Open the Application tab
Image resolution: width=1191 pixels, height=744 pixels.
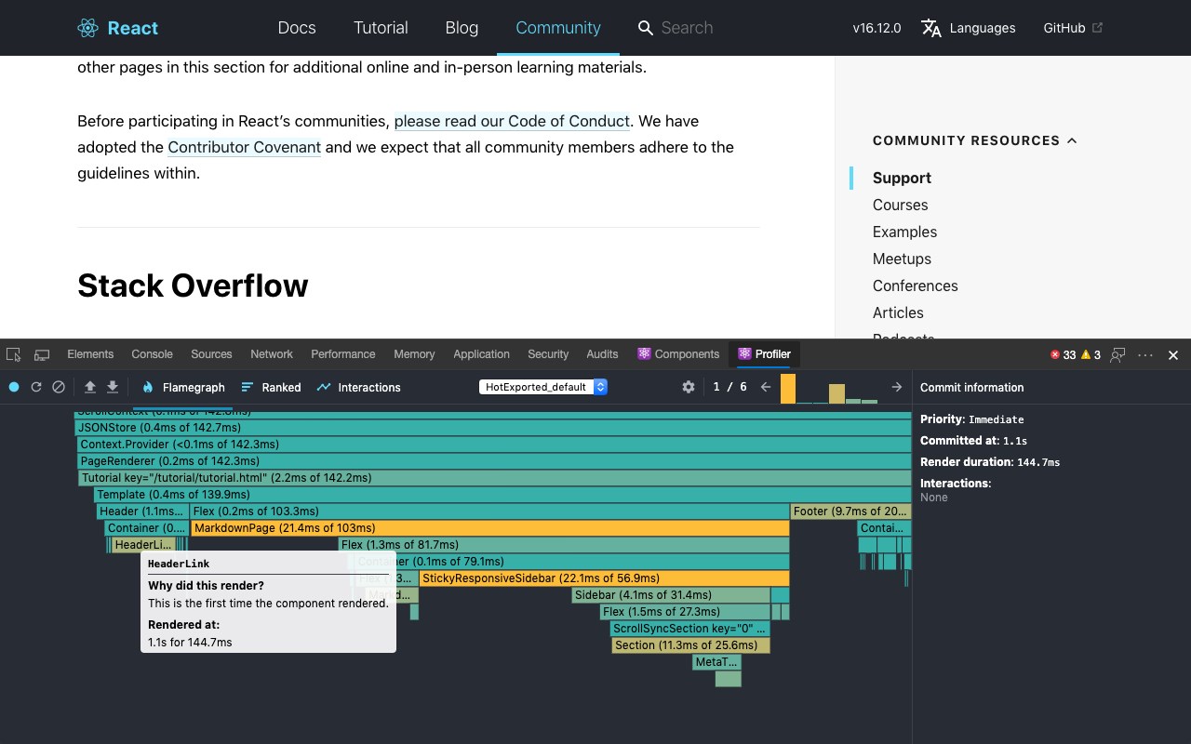coord(481,354)
